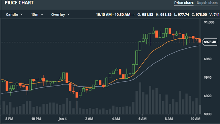Image resolution: width=220 pixels, height=124 pixels.
Task: Open the Overlay dropdown
Action: (60, 14)
